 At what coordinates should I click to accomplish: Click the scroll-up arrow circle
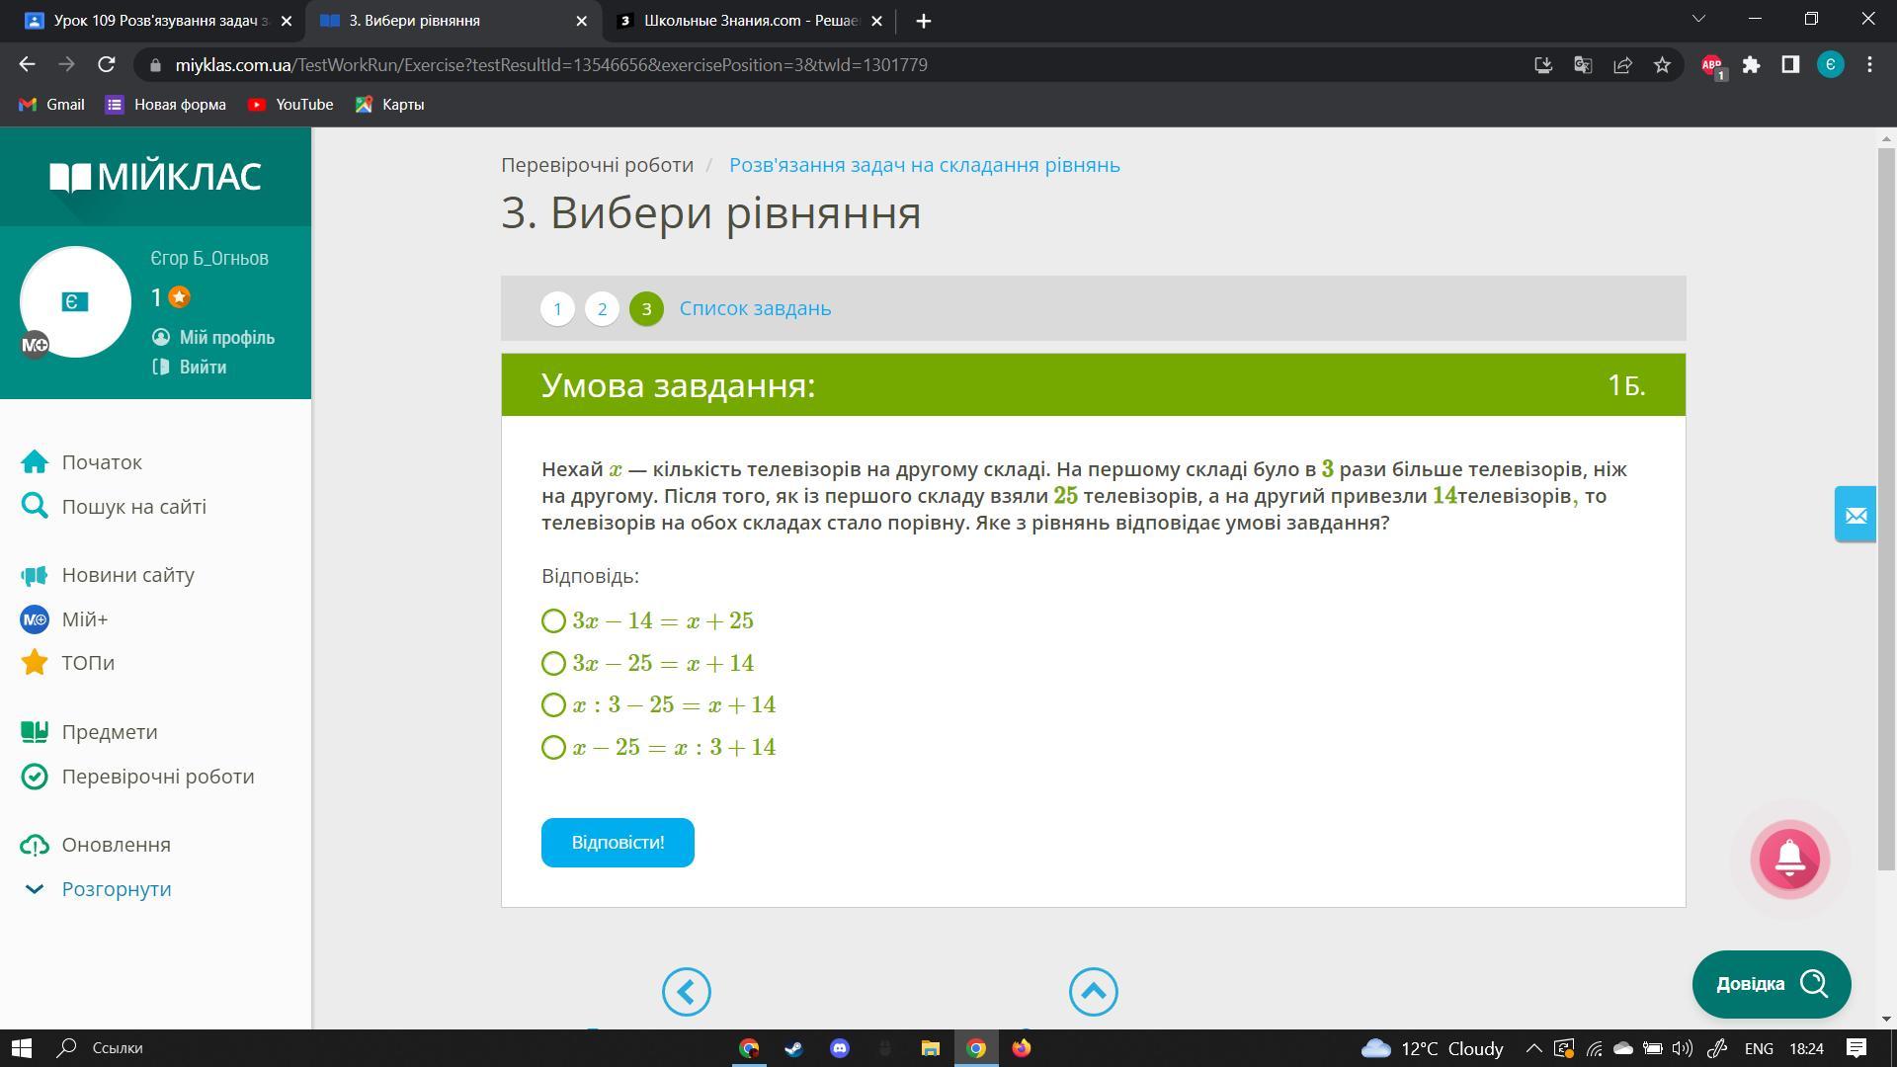[x=1093, y=991]
